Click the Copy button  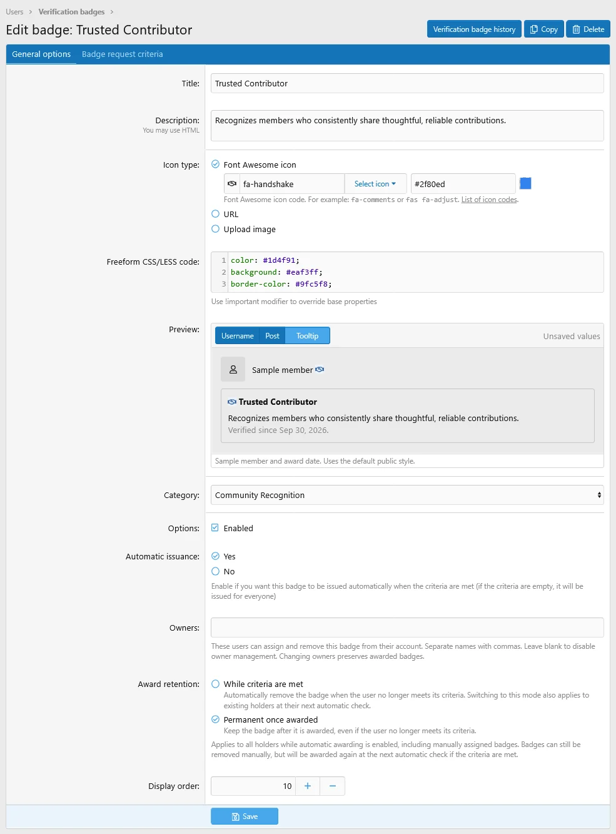[544, 29]
